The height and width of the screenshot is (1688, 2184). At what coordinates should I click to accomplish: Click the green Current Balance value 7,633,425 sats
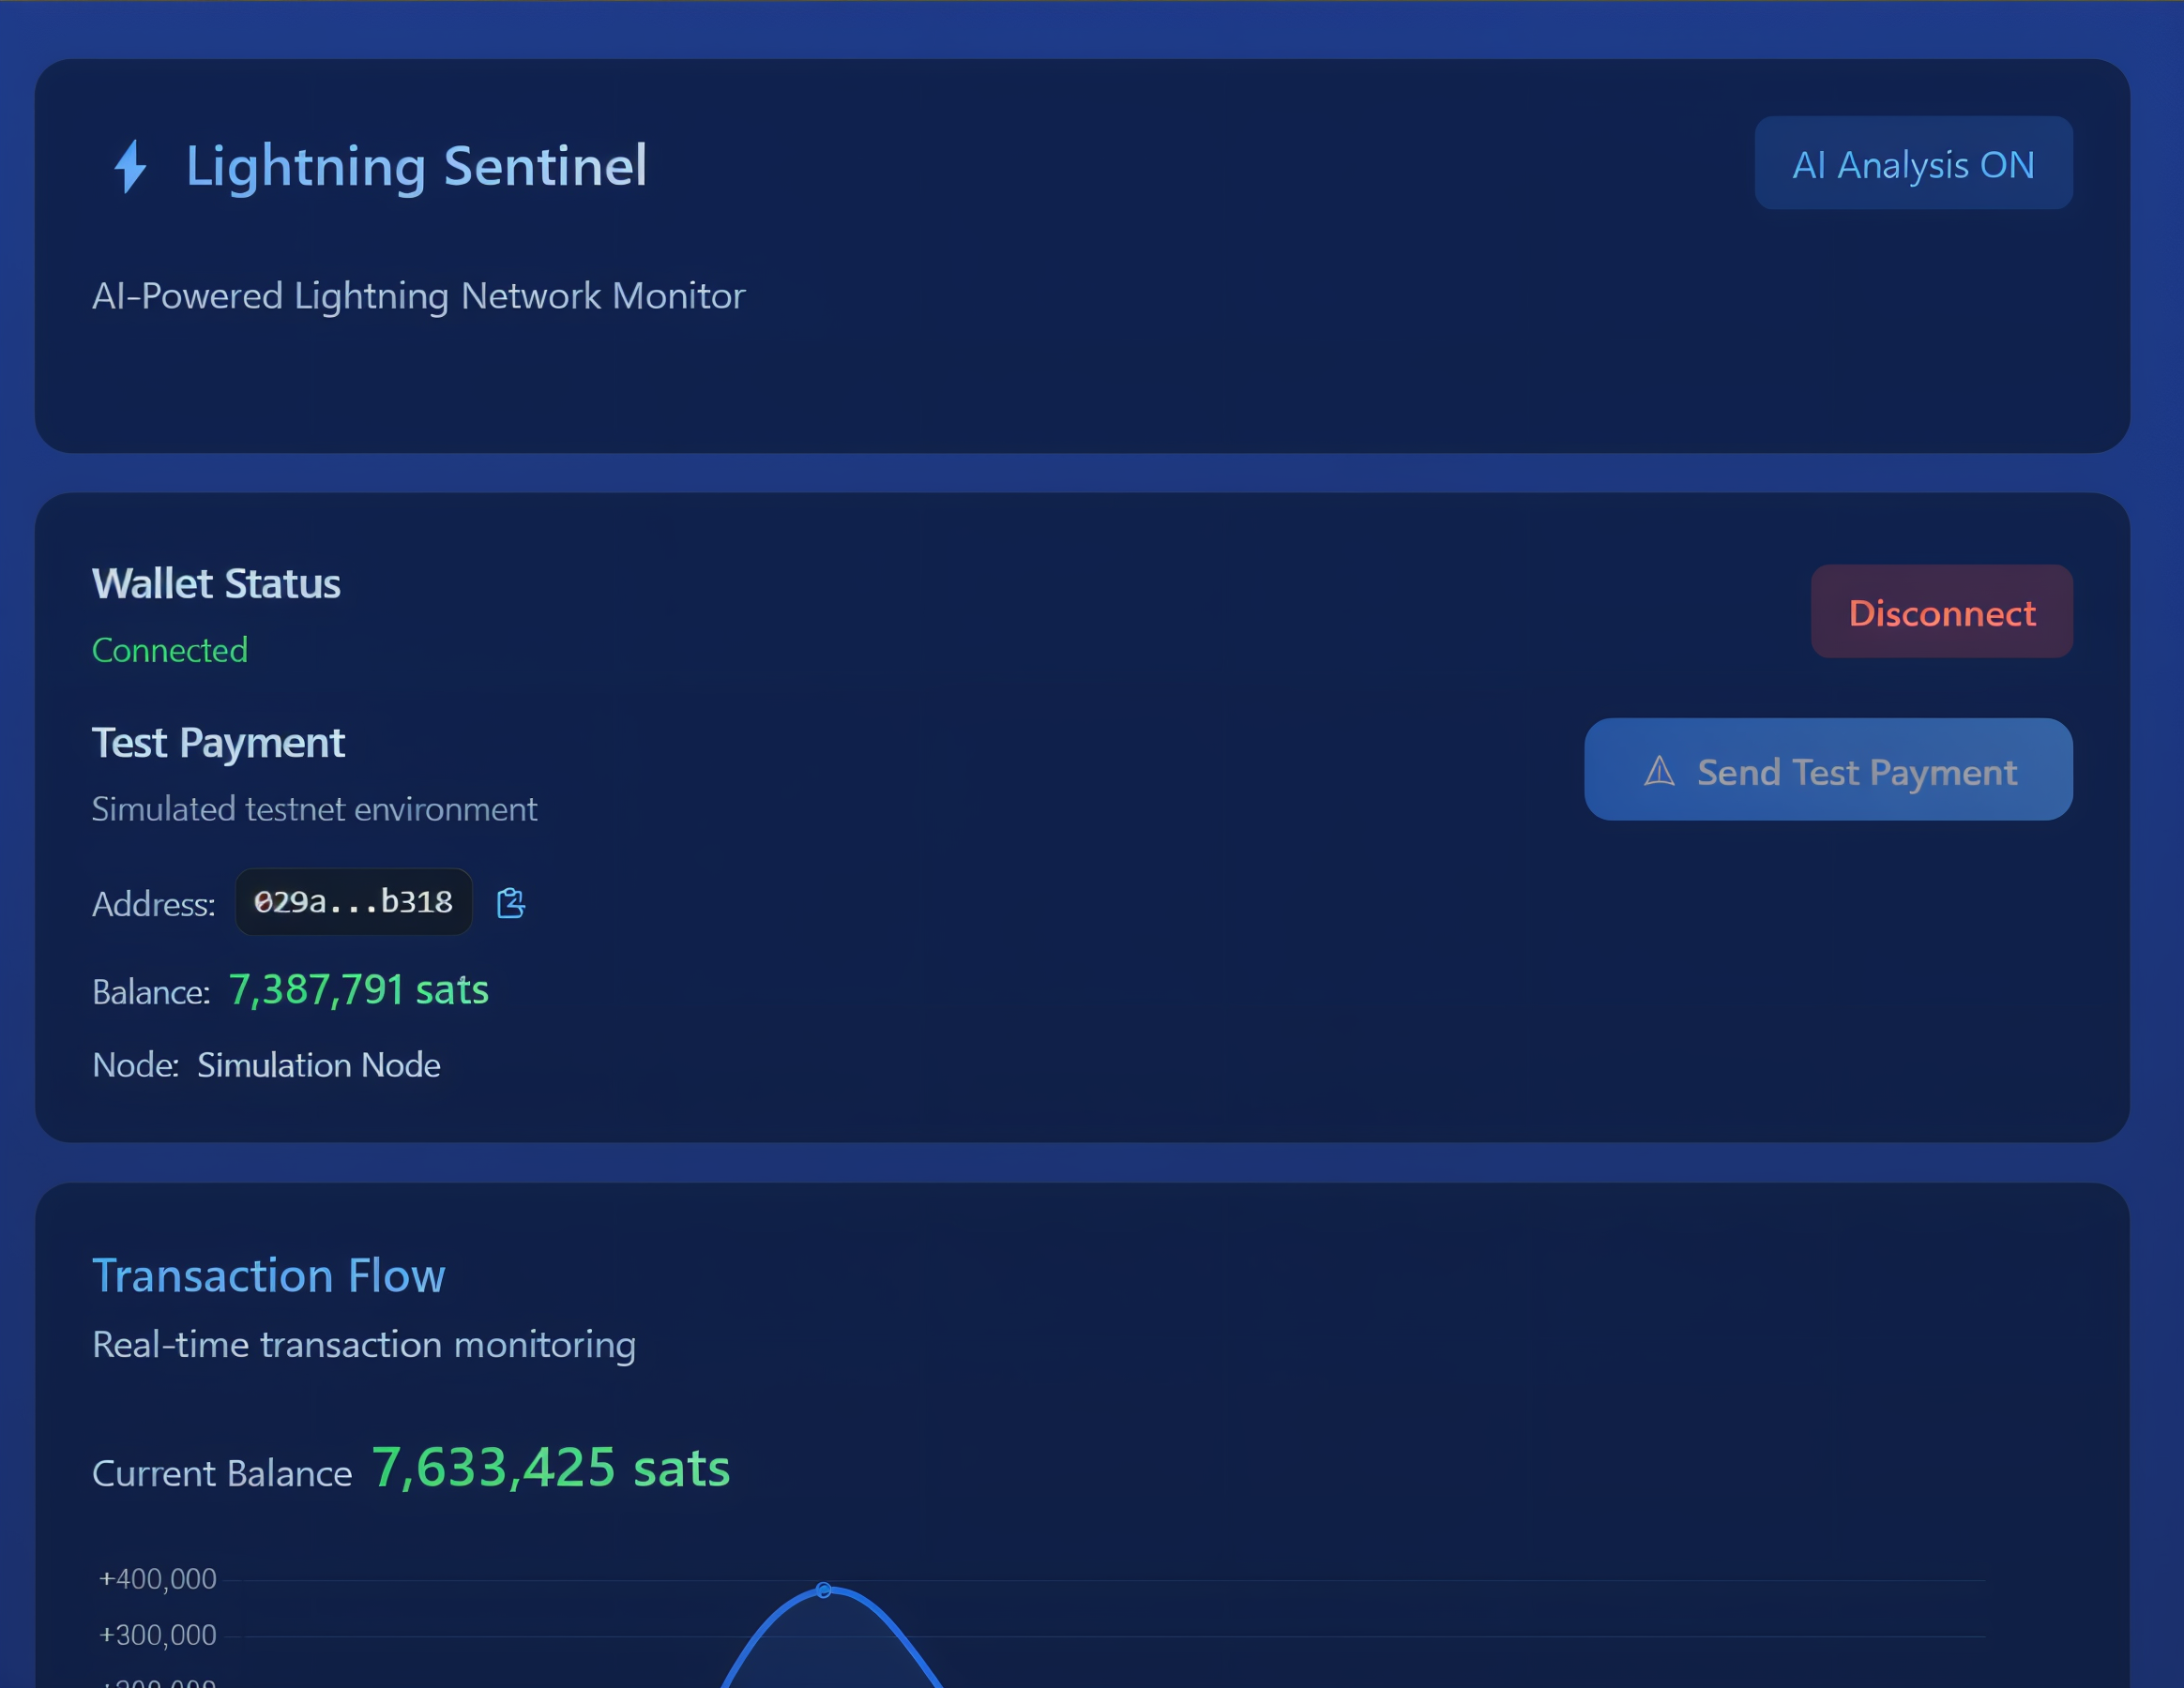tap(551, 1469)
